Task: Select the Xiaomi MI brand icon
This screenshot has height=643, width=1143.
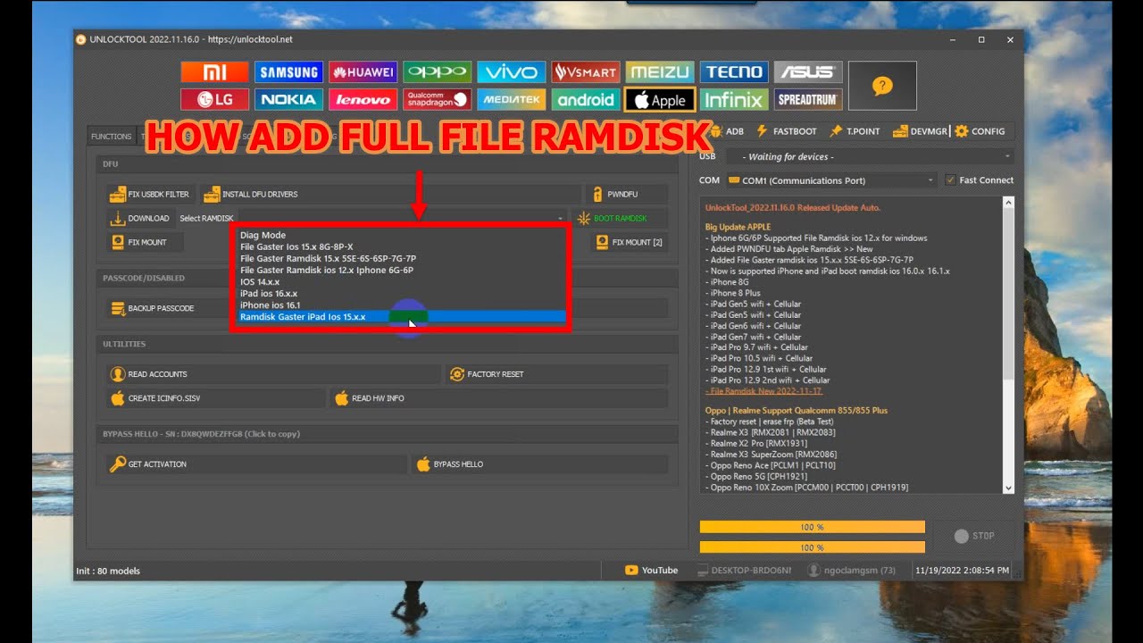Action: [214, 72]
